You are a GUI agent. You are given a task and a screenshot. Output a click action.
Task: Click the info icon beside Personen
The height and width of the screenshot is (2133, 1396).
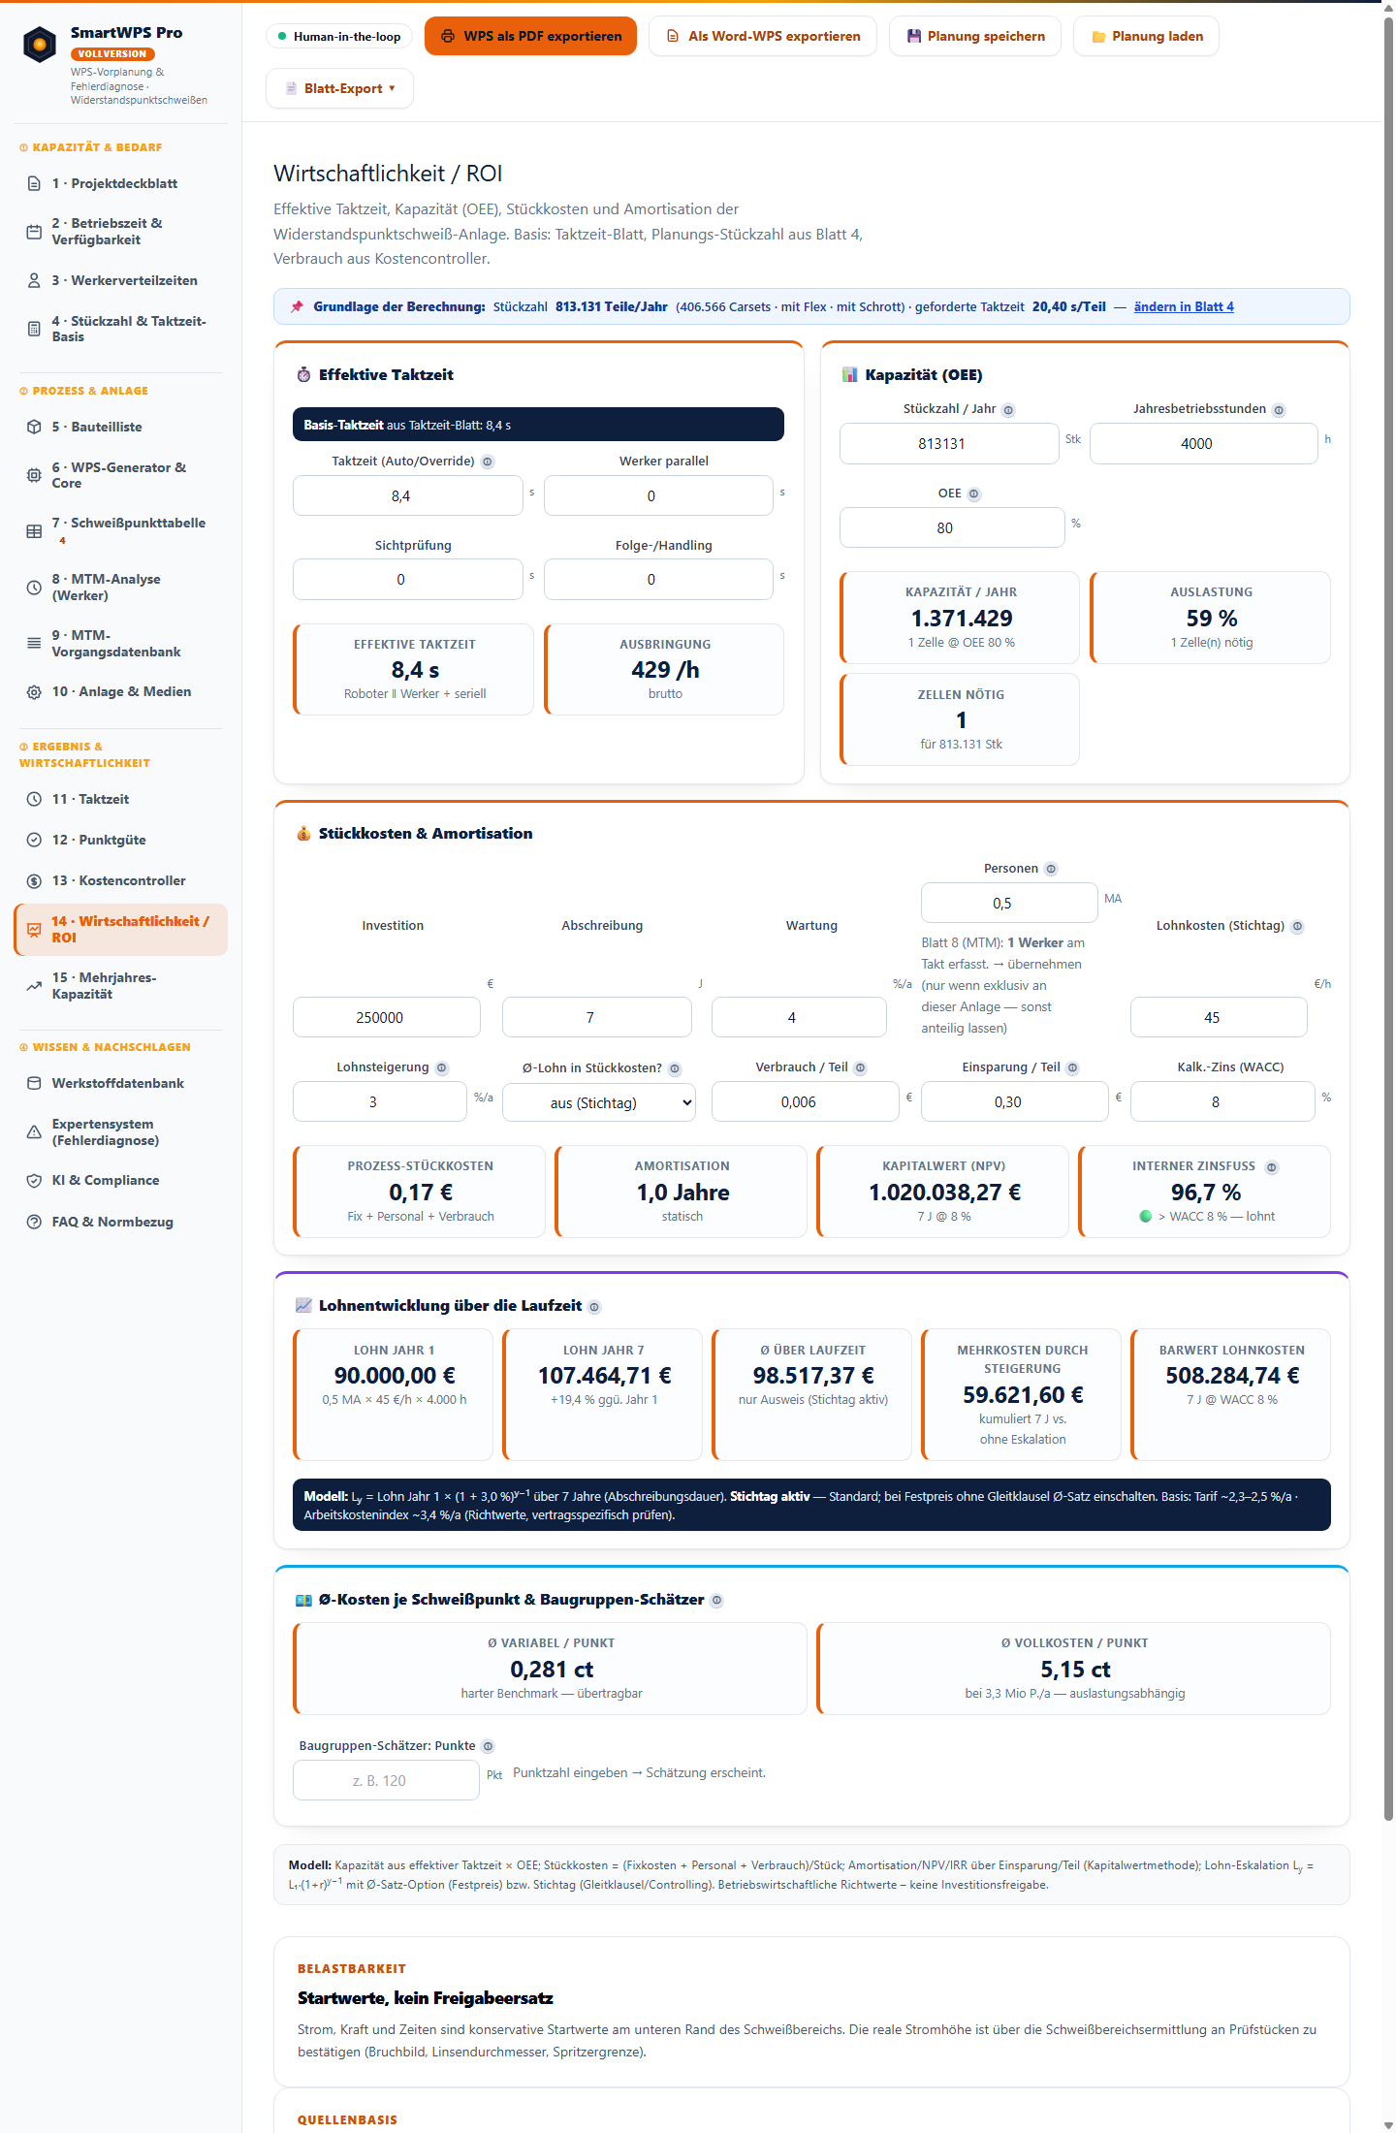[1051, 870]
